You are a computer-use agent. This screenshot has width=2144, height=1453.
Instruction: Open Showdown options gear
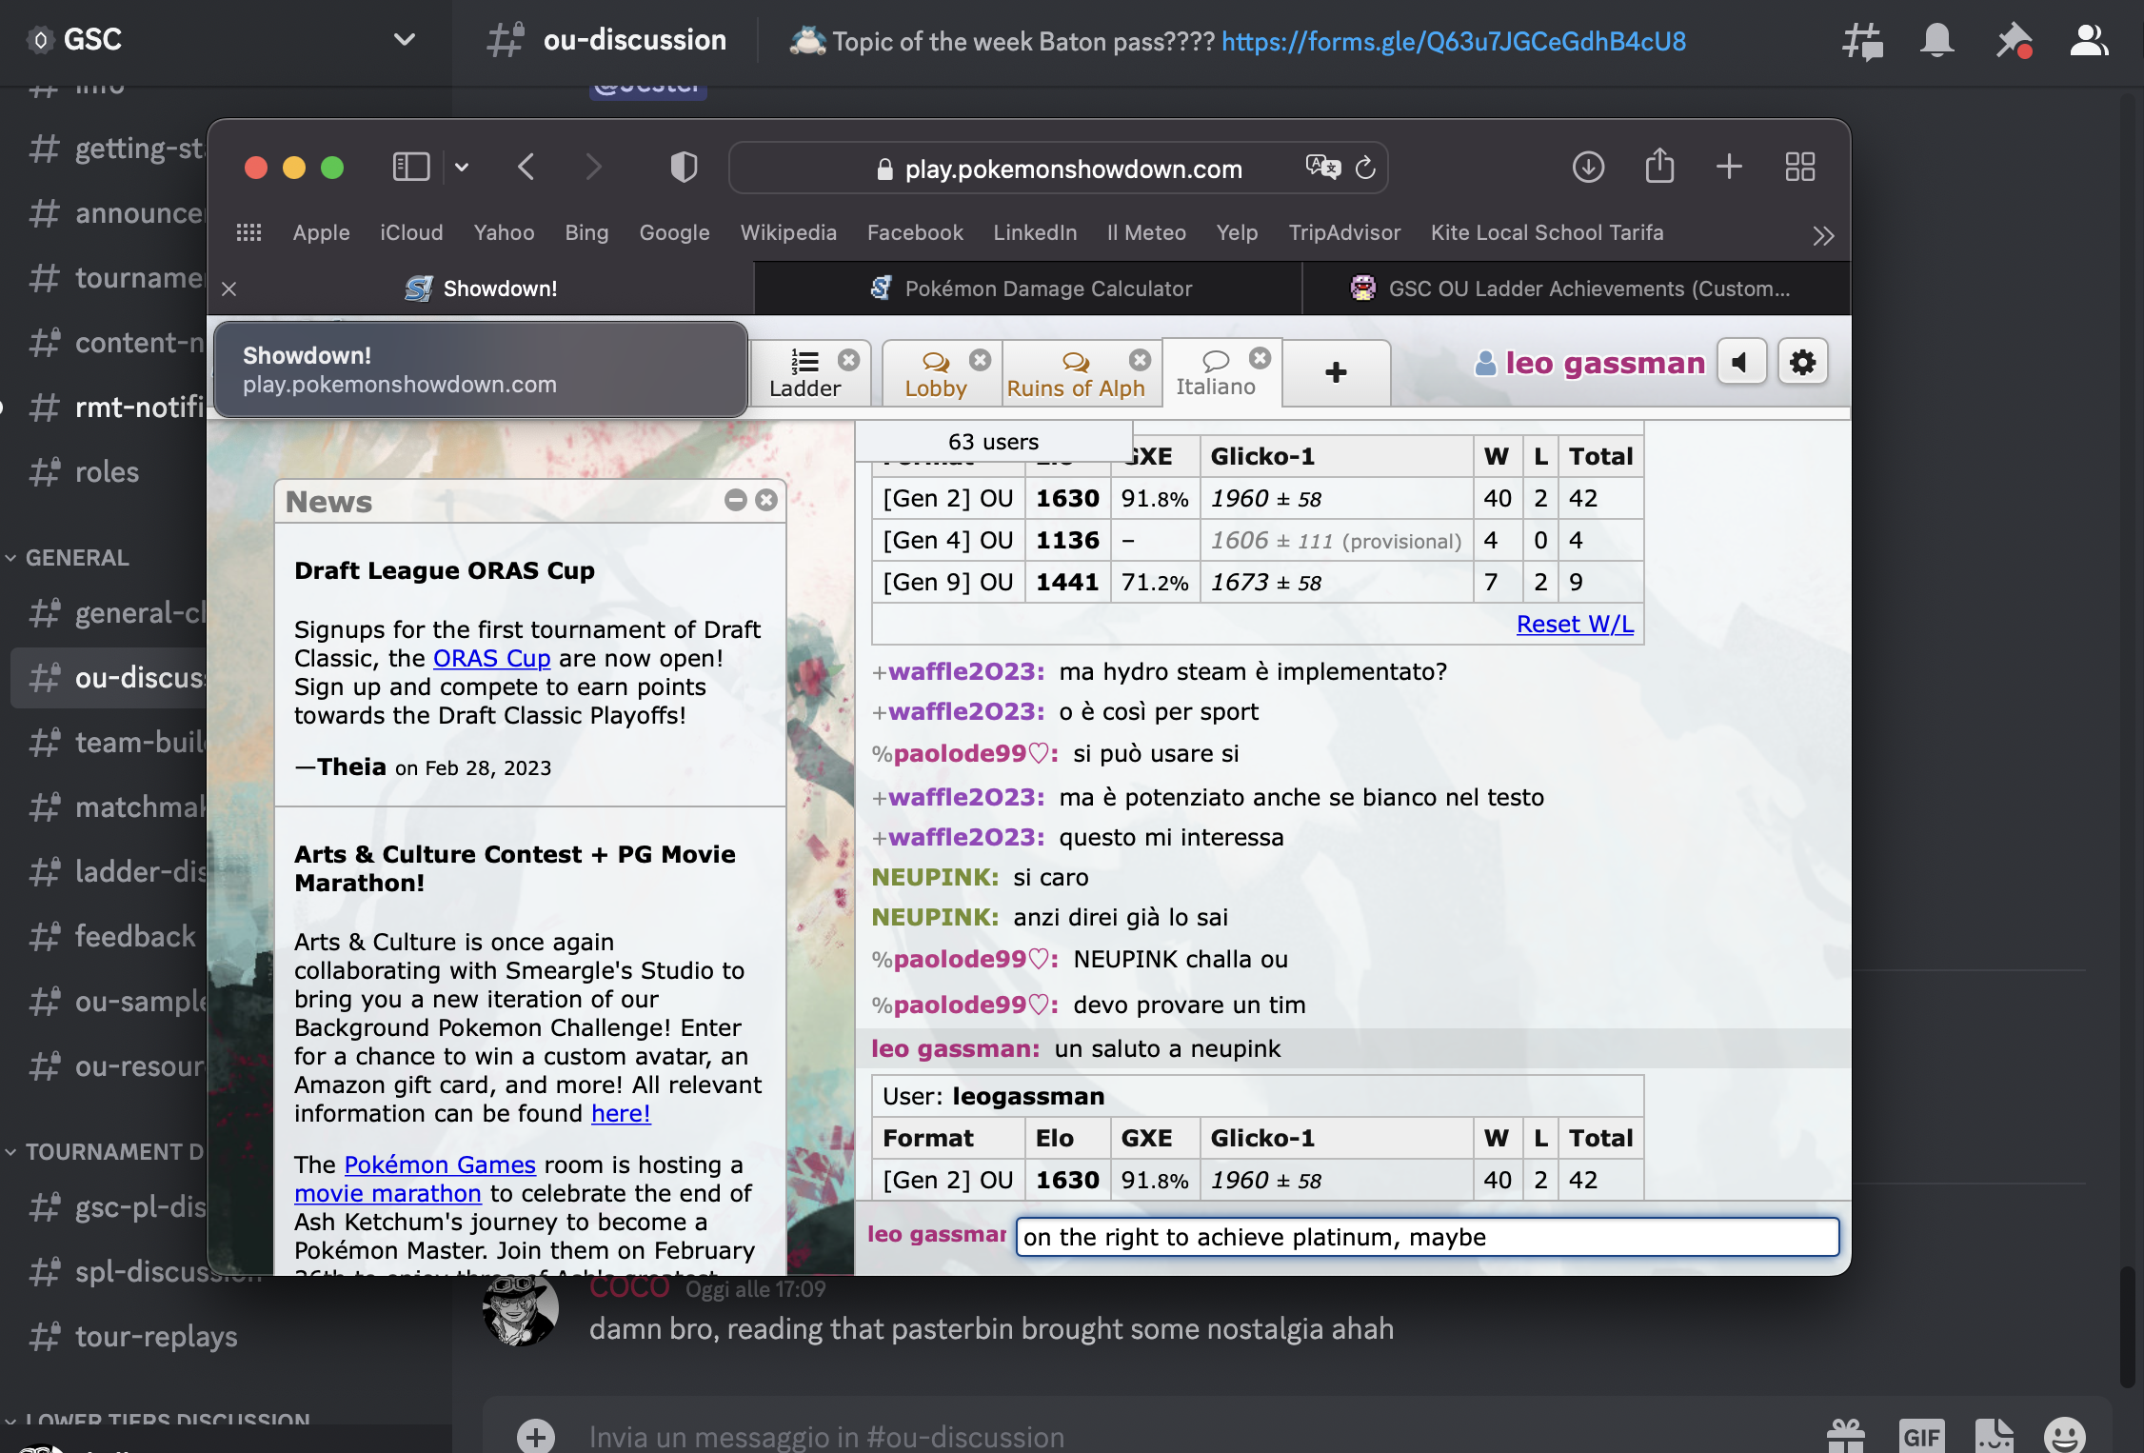[1802, 363]
